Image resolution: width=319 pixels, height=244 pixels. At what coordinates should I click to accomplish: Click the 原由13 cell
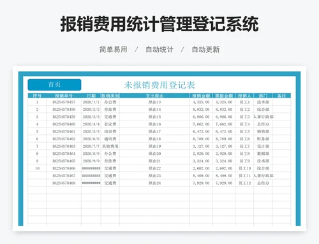pyautogui.click(x=154, y=102)
